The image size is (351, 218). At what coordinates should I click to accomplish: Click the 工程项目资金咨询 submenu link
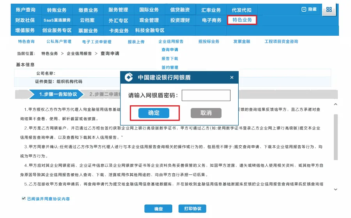click(x=281, y=42)
